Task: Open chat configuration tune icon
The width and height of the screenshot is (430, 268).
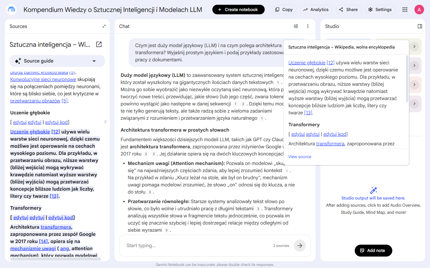Action: 296,26
